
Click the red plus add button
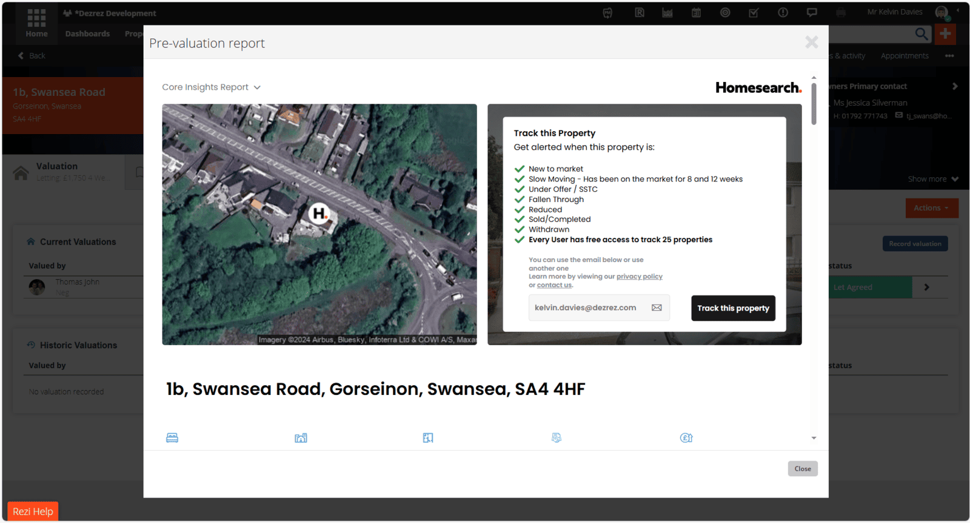(945, 34)
